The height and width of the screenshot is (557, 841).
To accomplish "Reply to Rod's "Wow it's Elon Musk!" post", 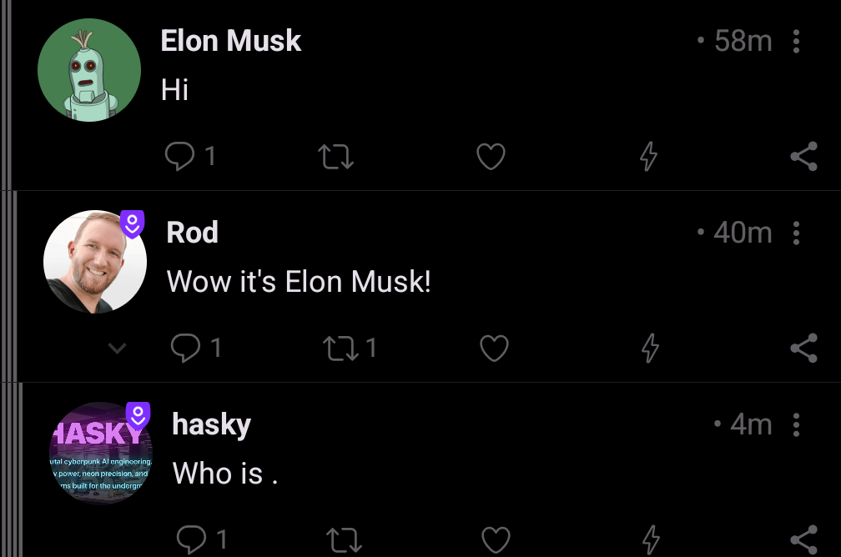I will (185, 348).
